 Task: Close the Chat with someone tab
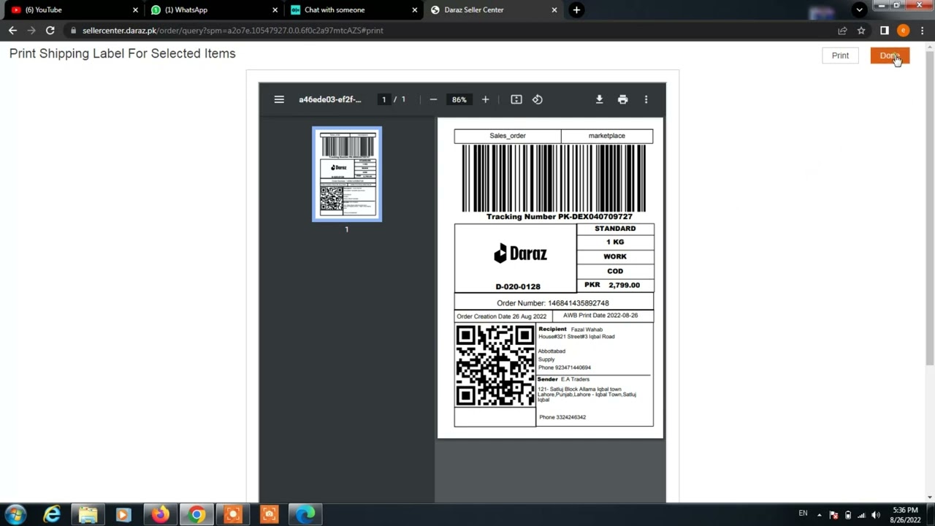coord(415,9)
